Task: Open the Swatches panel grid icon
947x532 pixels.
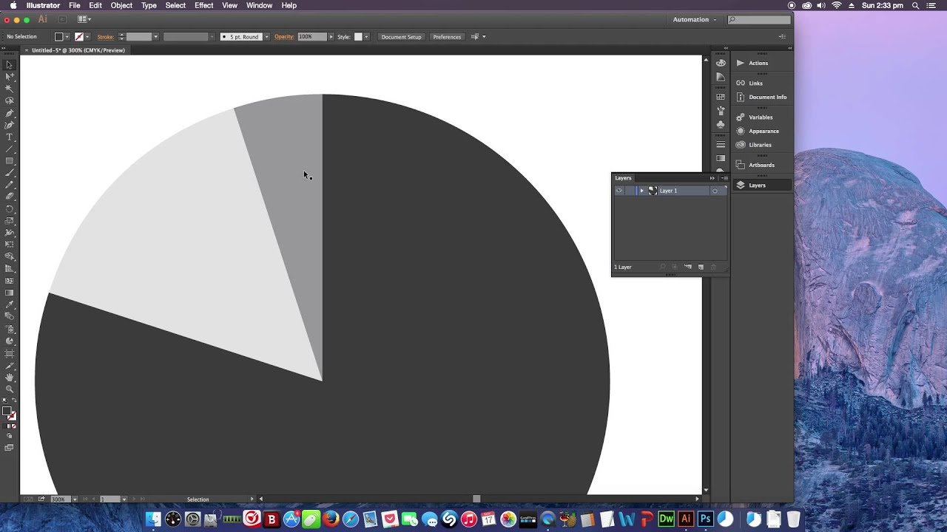Action: tap(721, 97)
